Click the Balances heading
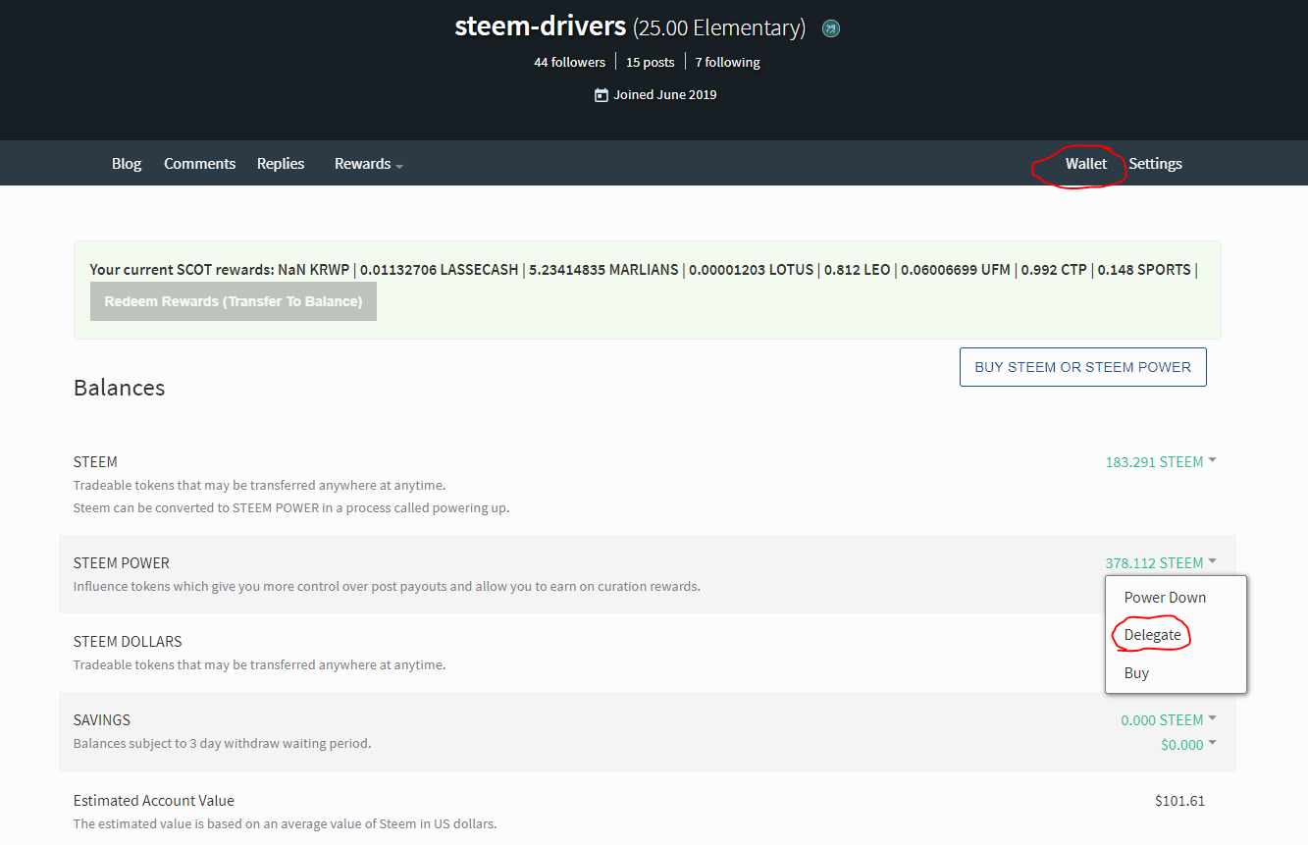Screen dimensions: 1308x845 coord(120,388)
